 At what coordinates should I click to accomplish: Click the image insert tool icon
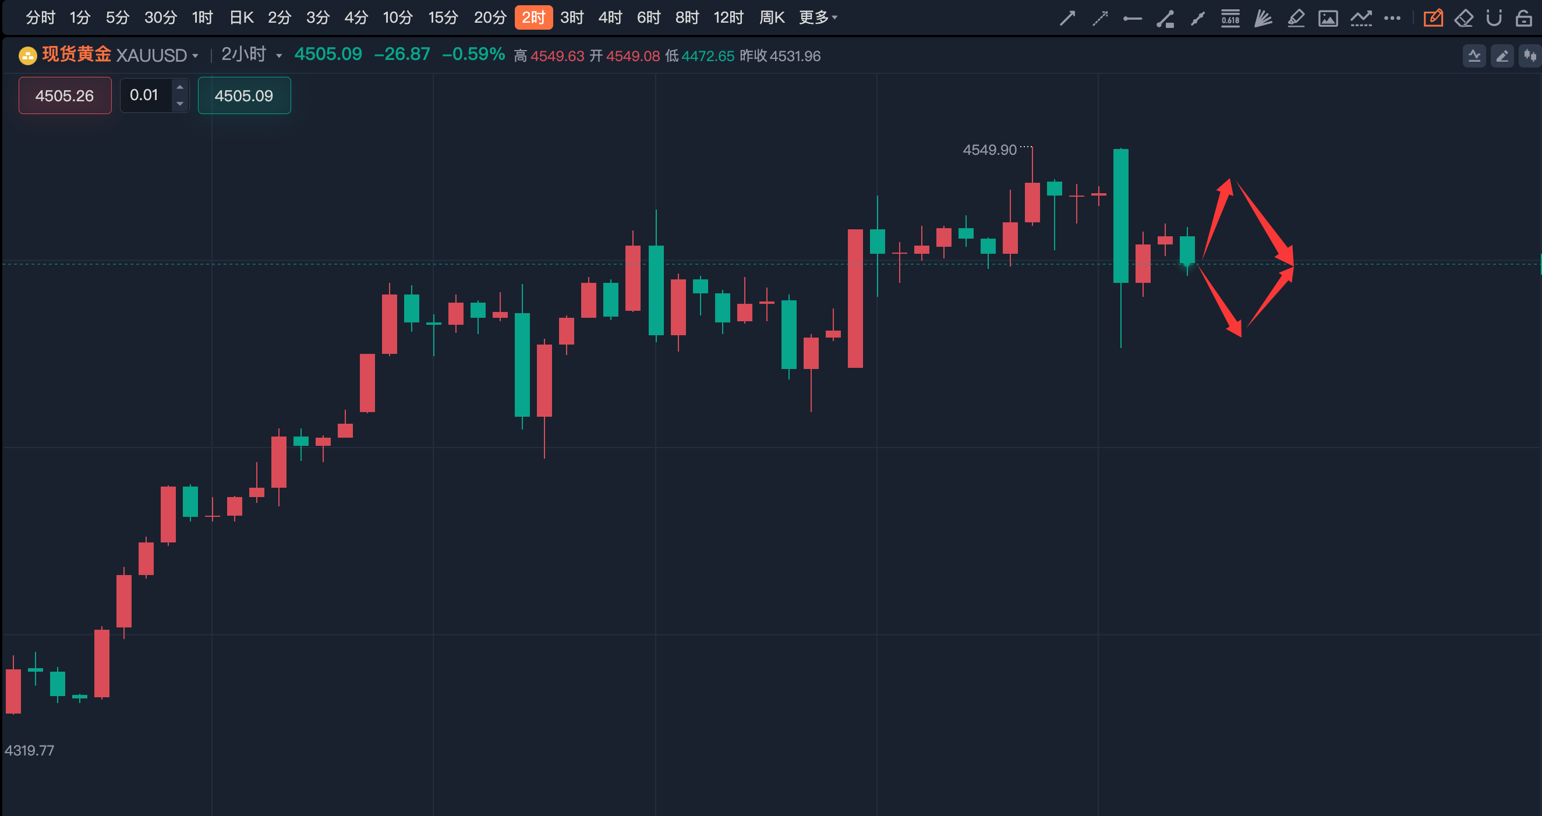(x=1328, y=18)
